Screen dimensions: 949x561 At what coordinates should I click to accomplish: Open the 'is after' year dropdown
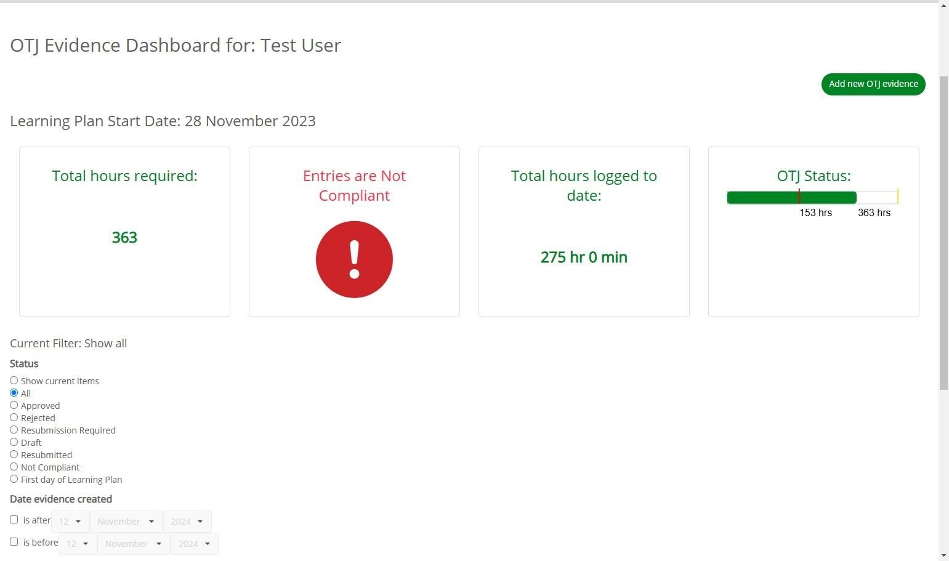pos(187,522)
